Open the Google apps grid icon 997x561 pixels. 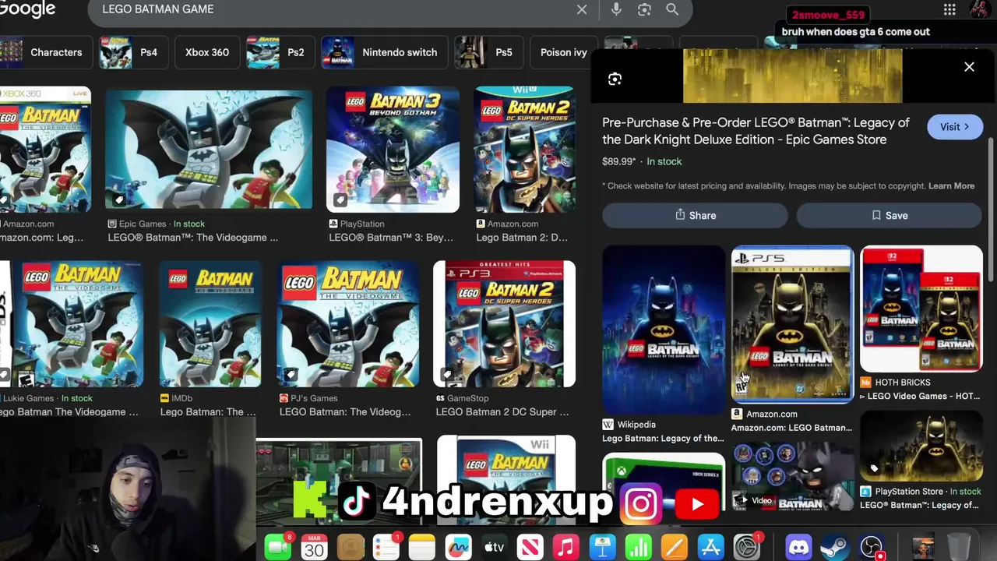(949, 9)
